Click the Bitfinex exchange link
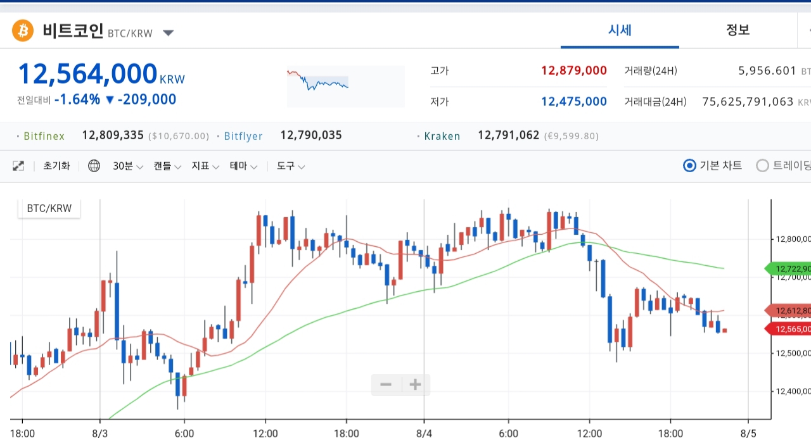 [x=44, y=135]
